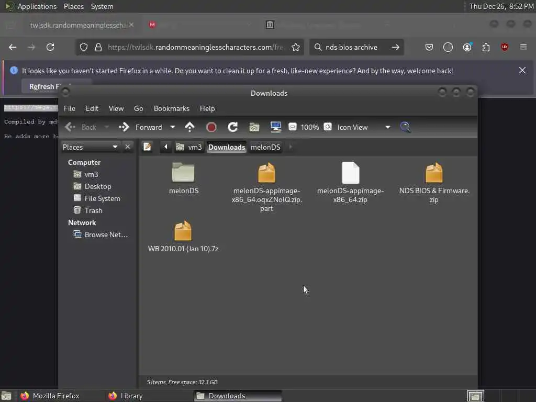Image resolution: width=536 pixels, height=402 pixels.
Task: Open the Forward history dropdown arrow
Action: click(173, 127)
